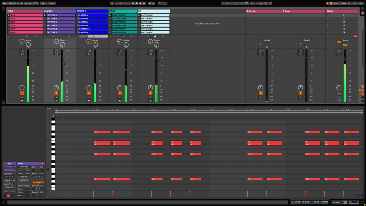
Task: Toggle the computer MIDI keyboard button
Action: 331,3
